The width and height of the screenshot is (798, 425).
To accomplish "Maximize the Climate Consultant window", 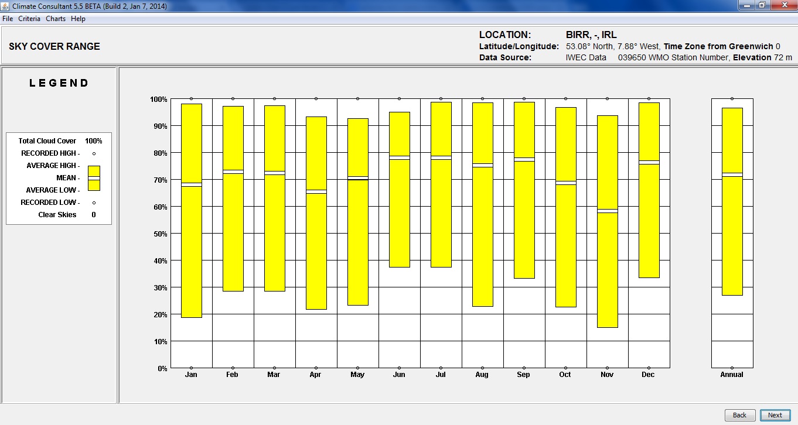I will [x=762, y=5].
